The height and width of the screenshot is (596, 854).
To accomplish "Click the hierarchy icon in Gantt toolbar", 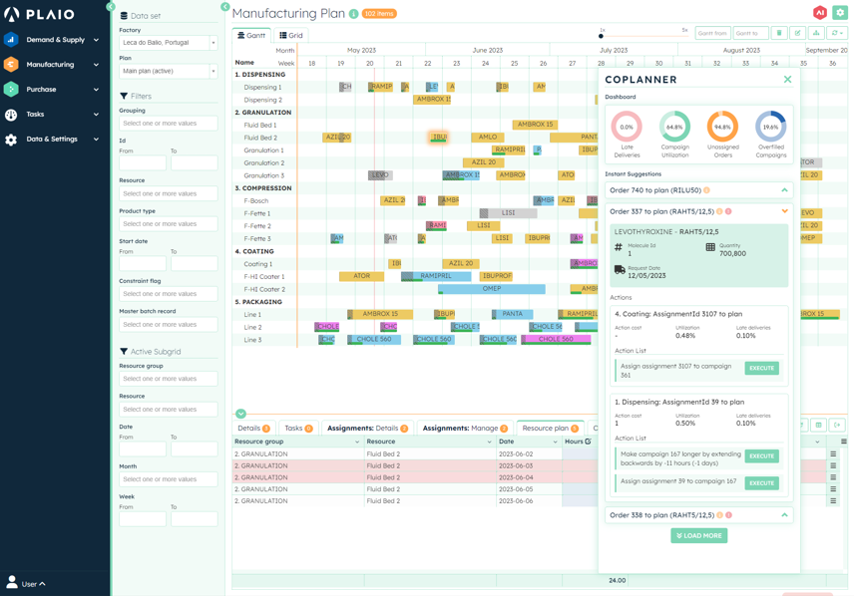I will tap(816, 33).
